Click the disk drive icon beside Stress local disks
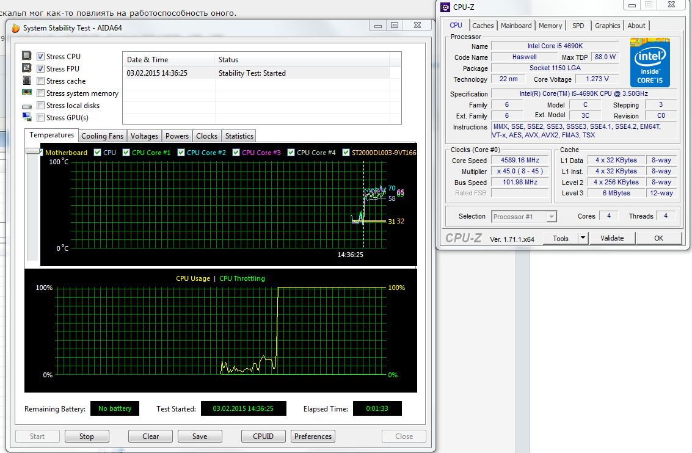This screenshot has height=453, width=692. click(x=27, y=106)
